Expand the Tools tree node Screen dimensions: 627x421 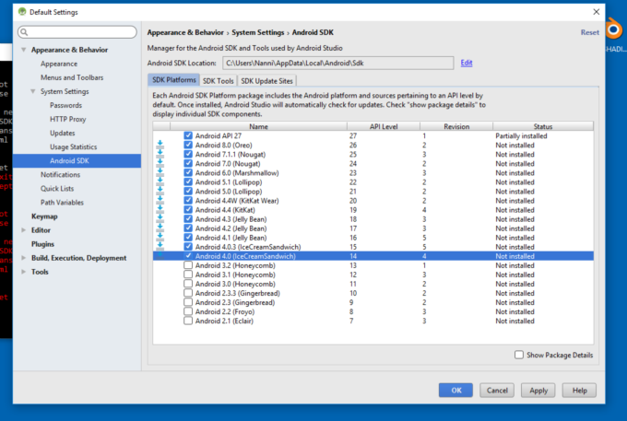click(24, 272)
